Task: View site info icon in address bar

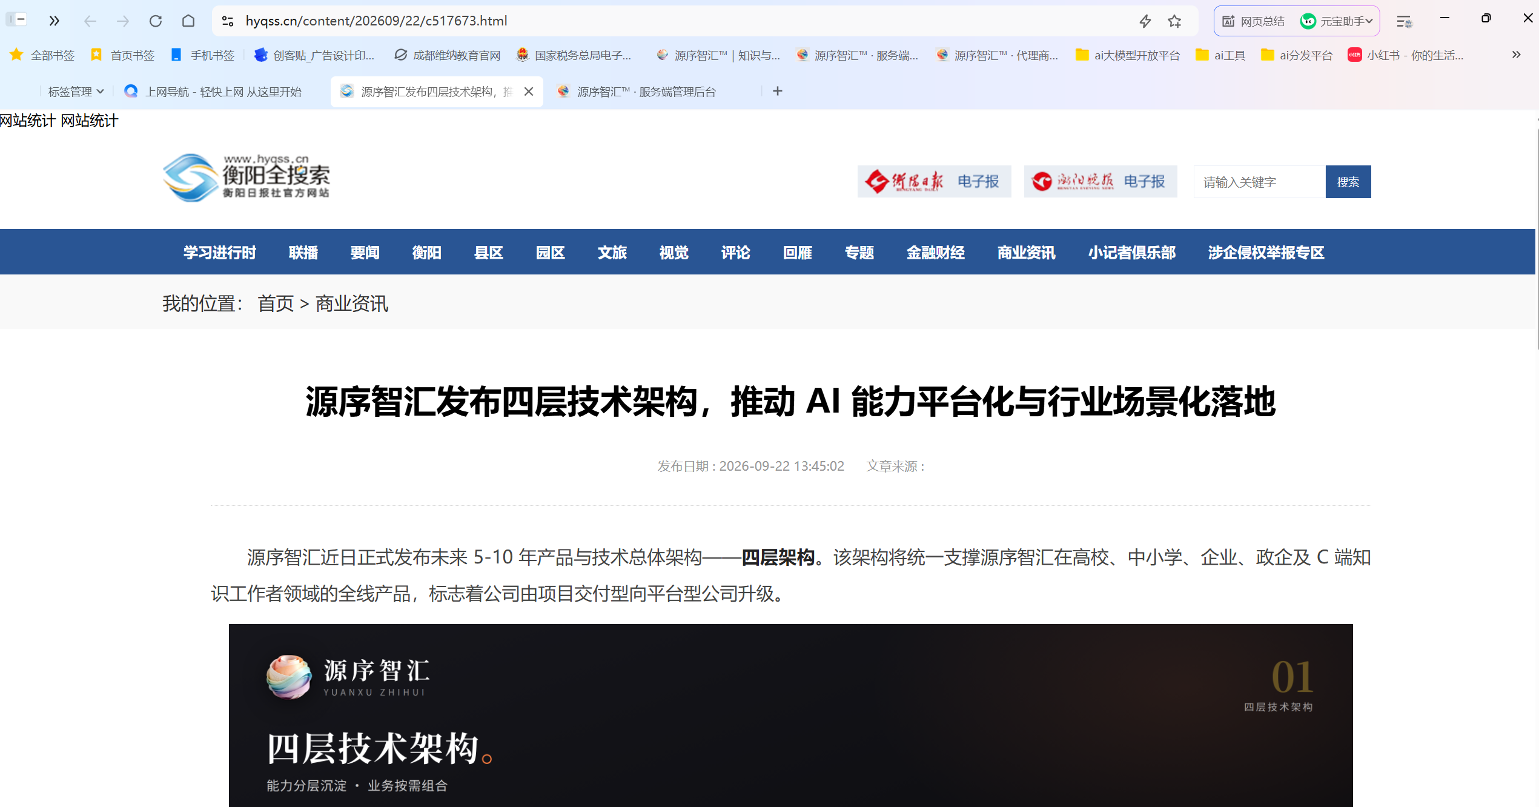Action: 228,21
